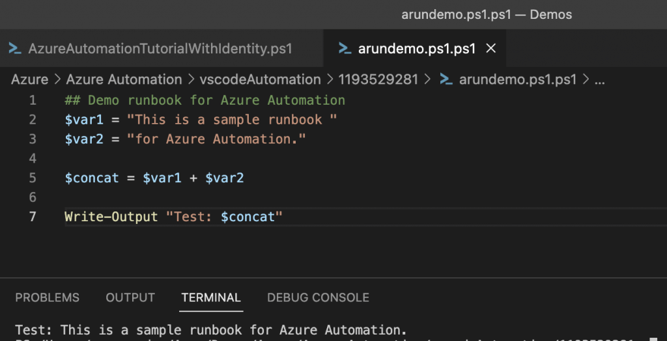Open the PROBLEMS panel tab
The height and width of the screenshot is (341, 667).
[47, 297]
